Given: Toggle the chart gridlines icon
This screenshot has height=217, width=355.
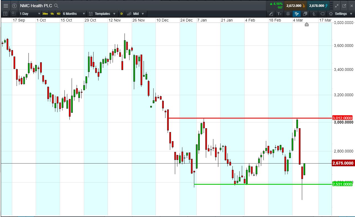Looking at the screenshot, I should 288,14.
